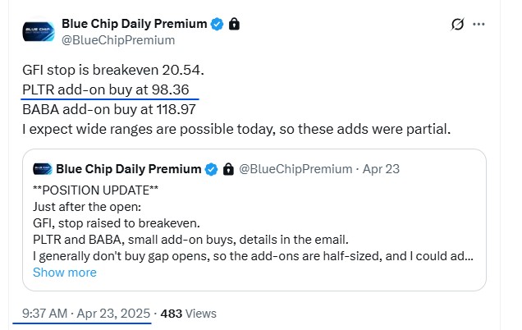Open the @BlueChipPremium handle in header
Screen dimensions: 522x330
(x=118, y=40)
